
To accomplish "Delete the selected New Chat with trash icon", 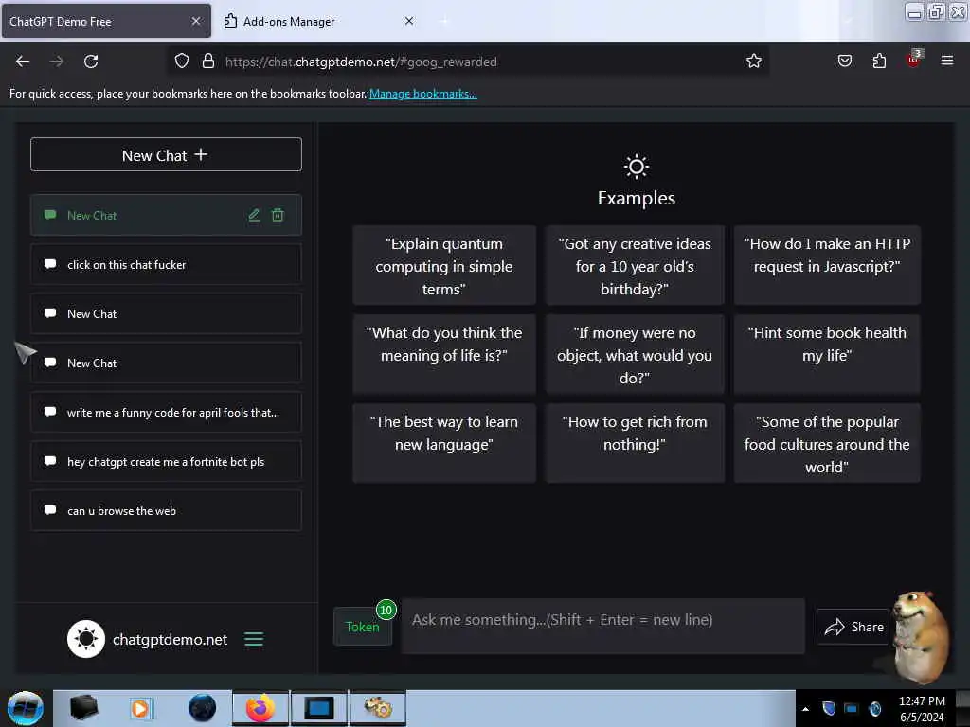I will pyautogui.click(x=278, y=215).
